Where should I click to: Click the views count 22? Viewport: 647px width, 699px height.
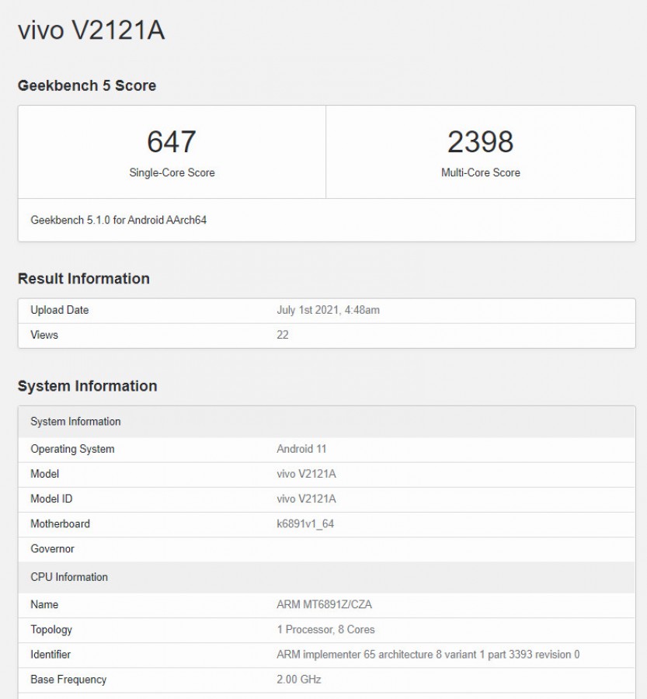click(x=283, y=335)
